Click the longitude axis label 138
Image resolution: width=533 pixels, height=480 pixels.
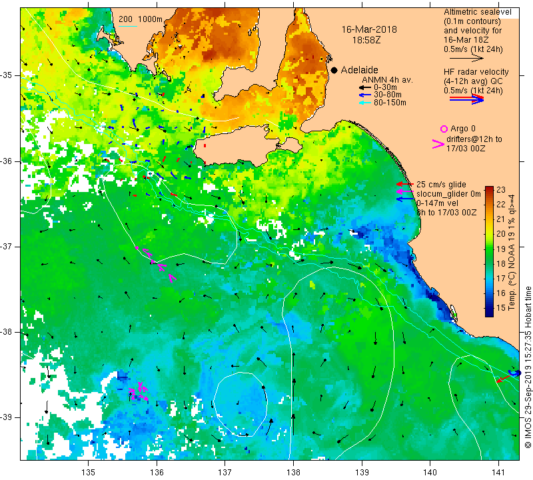[x=293, y=472]
